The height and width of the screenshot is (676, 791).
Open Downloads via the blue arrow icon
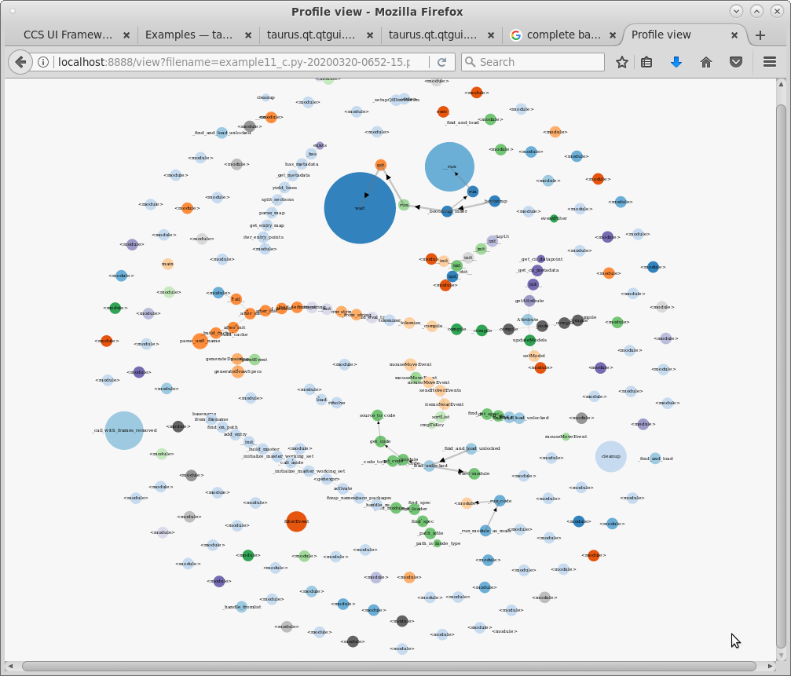coord(676,62)
